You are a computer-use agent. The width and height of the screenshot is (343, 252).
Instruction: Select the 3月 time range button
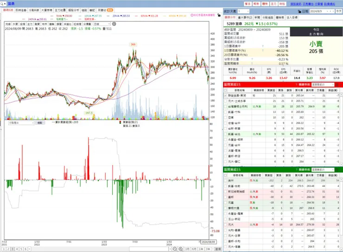(x=187, y=249)
